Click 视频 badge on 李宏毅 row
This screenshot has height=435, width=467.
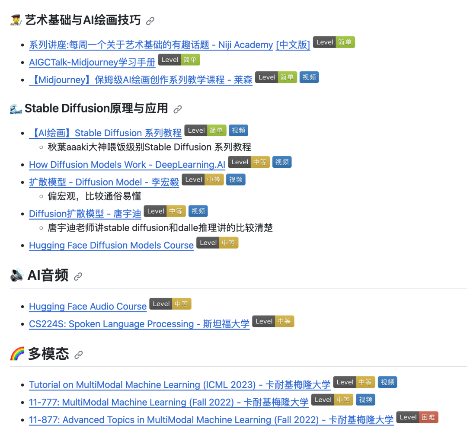pyautogui.click(x=236, y=179)
